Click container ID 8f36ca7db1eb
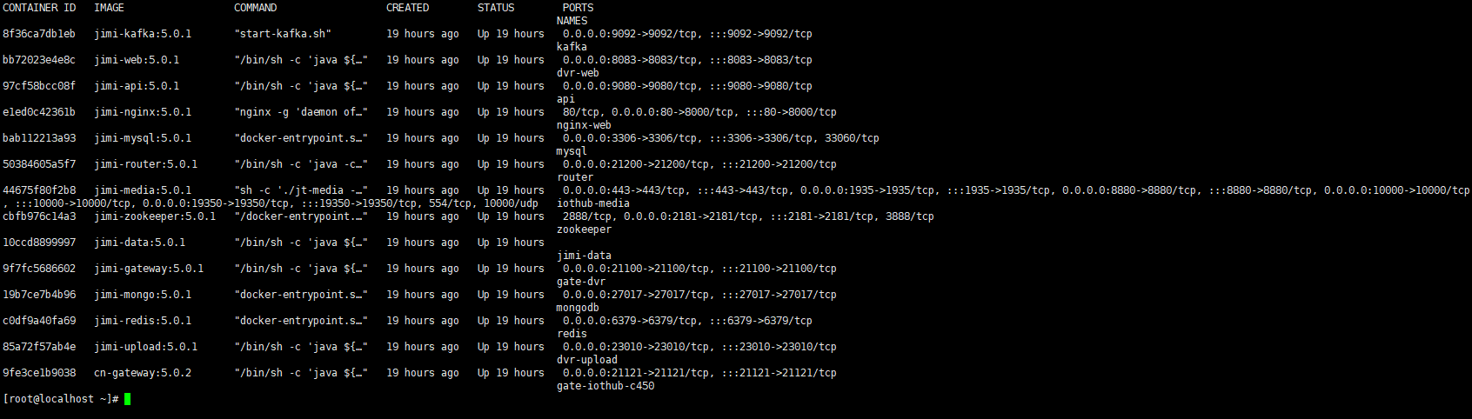Viewport: 1472px width, 419px height. (x=39, y=34)
